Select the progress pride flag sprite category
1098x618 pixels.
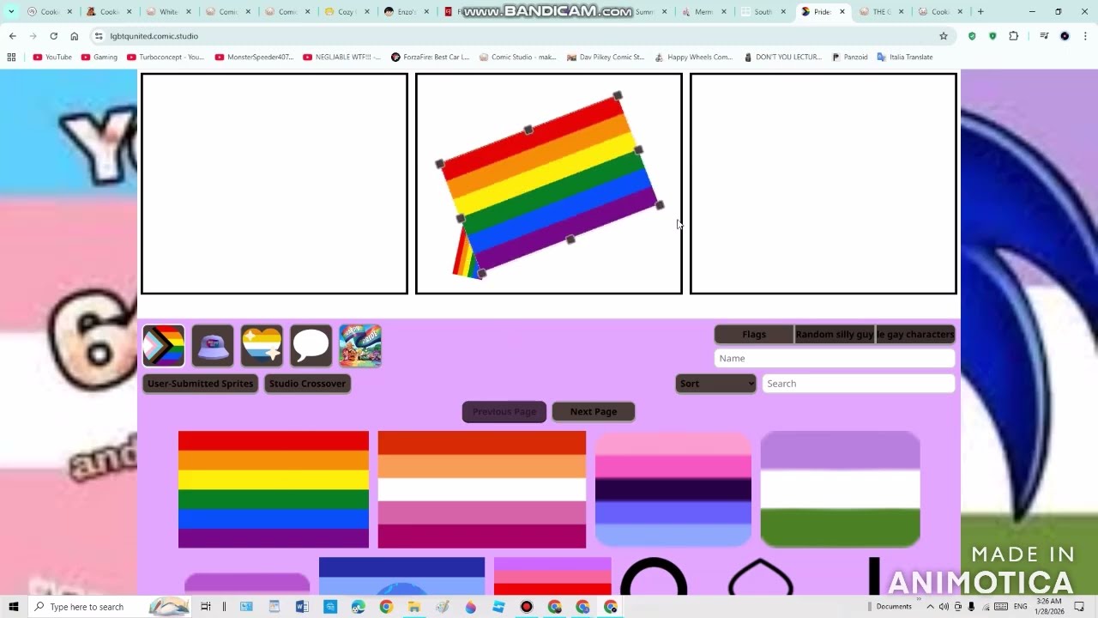(164, 346)
